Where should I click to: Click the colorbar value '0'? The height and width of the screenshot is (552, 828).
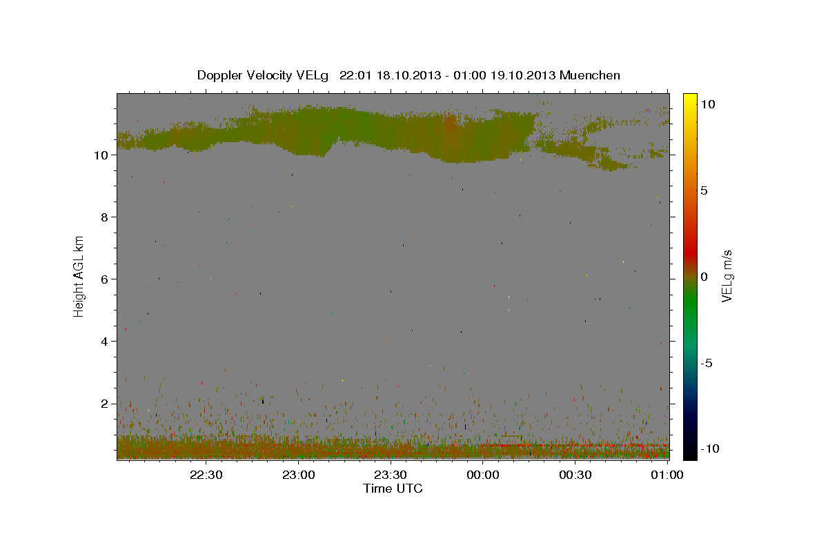tap(704, 277)
